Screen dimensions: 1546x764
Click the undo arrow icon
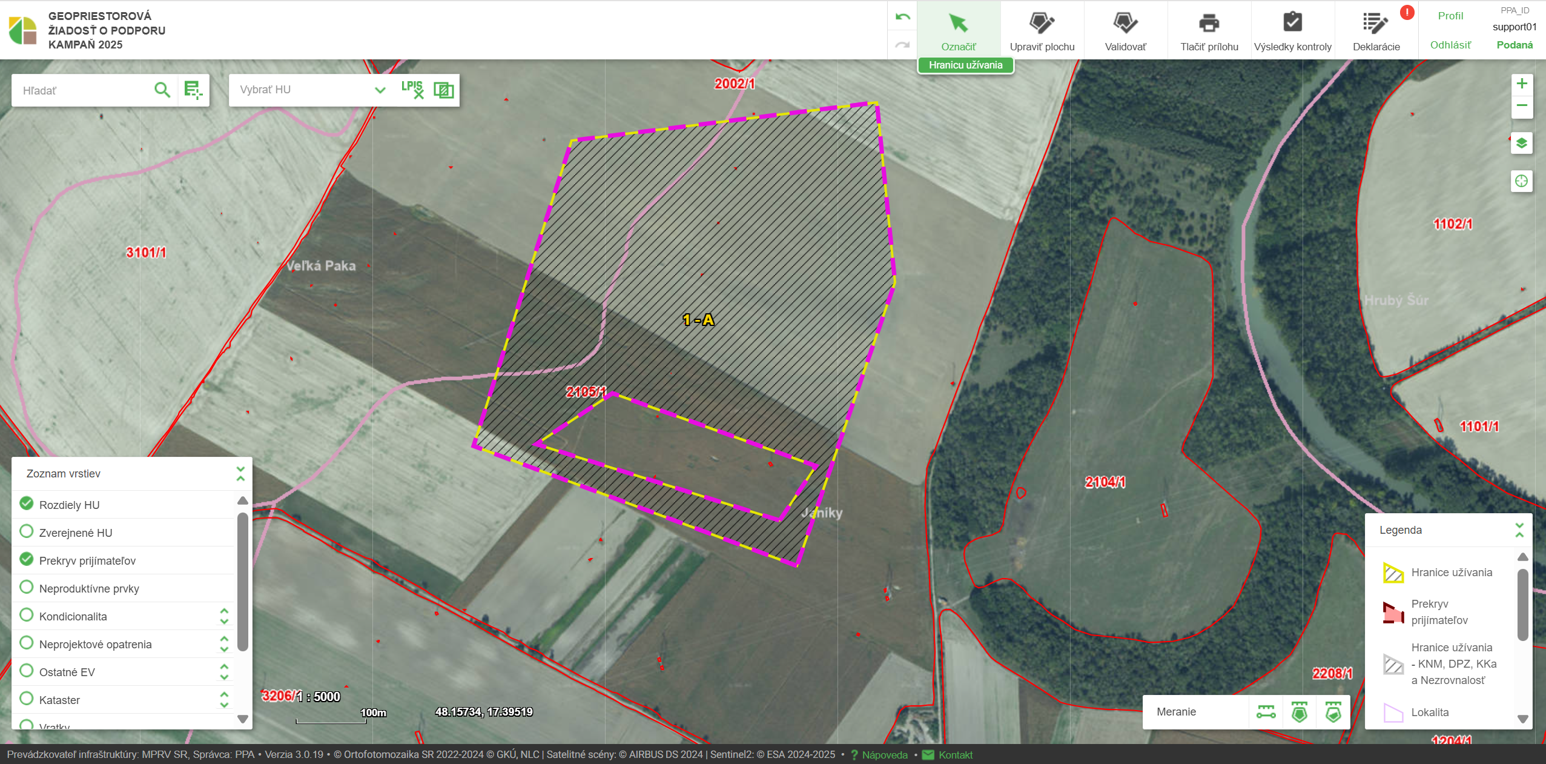pyautogui.click(x=902, y=17)
